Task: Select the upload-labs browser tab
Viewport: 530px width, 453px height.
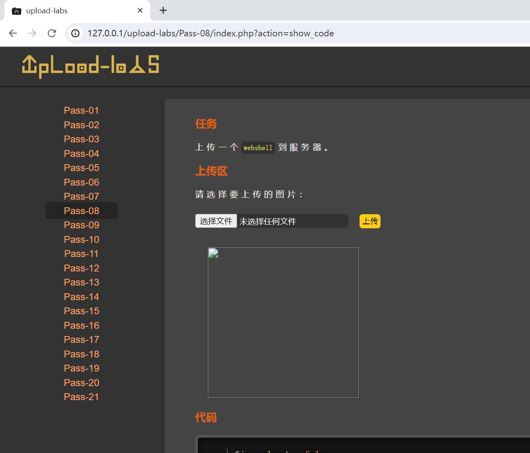Action: (77, 10)
